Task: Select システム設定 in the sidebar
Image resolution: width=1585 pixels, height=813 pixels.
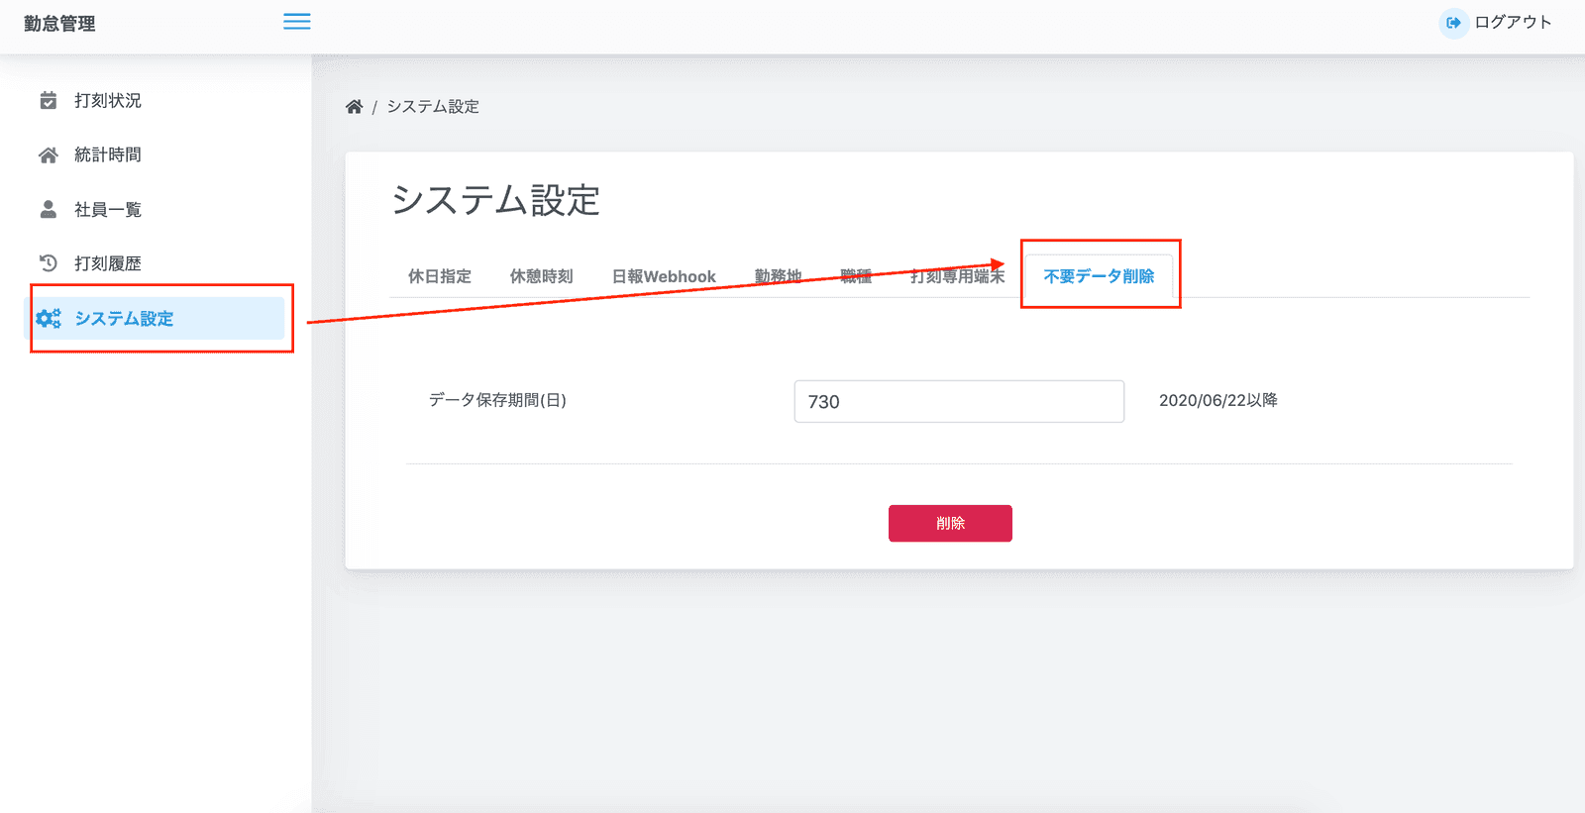Action: coord(154,318)
